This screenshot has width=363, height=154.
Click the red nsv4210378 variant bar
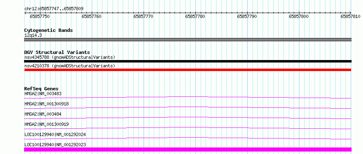coord(188,70)
